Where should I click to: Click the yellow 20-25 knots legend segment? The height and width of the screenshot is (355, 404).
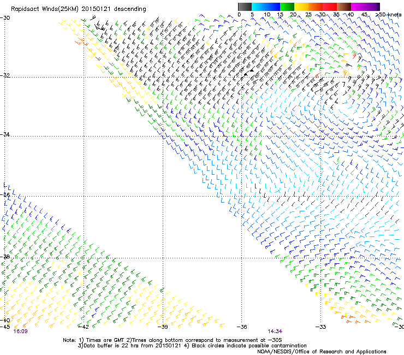[x=301, y=7]
